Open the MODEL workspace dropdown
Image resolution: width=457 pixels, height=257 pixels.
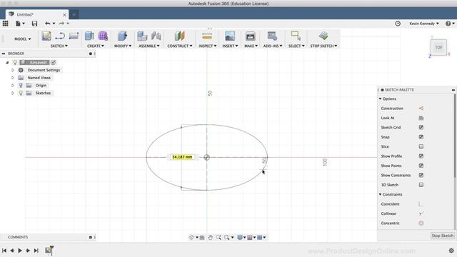(22, 39)
